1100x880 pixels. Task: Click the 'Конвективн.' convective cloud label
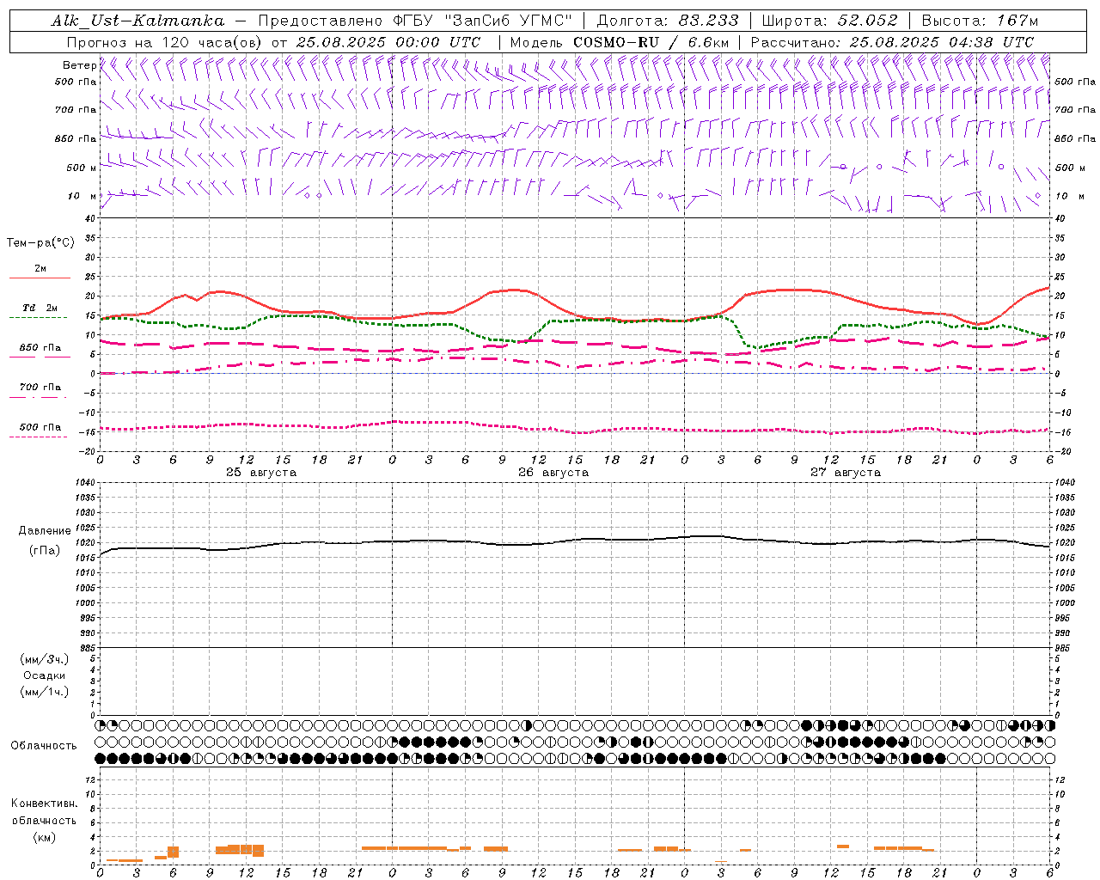point(45,804)
